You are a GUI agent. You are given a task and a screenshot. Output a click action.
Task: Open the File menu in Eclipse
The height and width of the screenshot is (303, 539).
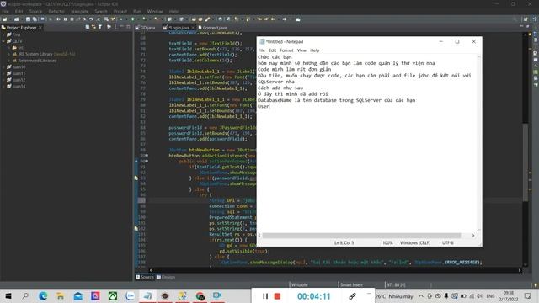[x=5, y=11]
